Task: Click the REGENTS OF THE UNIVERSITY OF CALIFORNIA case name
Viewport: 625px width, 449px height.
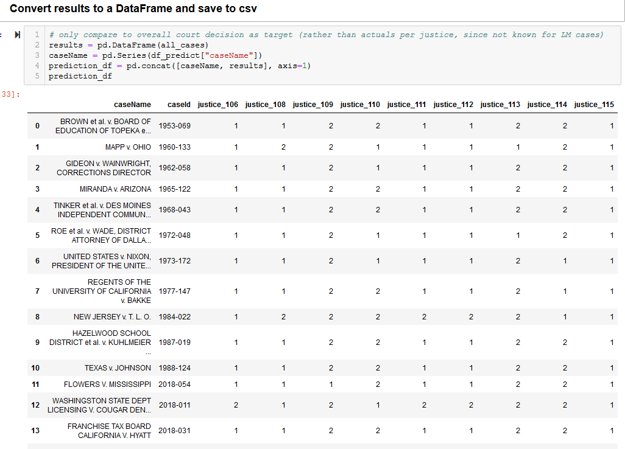Action: [x=102, y=291]
